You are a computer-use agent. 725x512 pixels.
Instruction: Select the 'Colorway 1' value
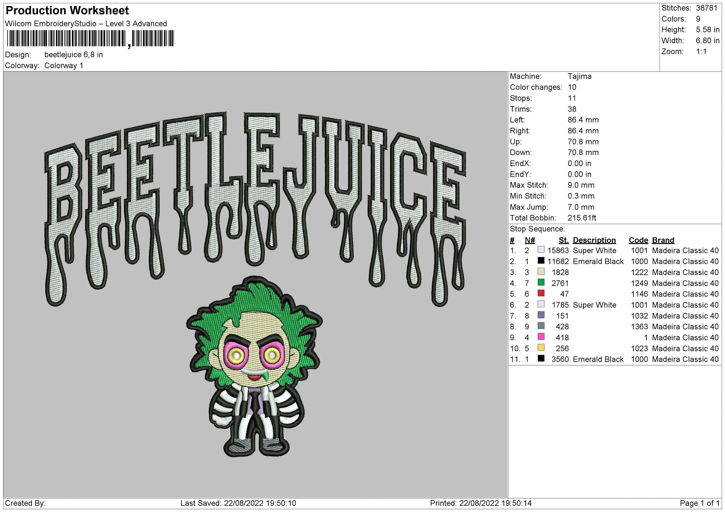[64, 66]
